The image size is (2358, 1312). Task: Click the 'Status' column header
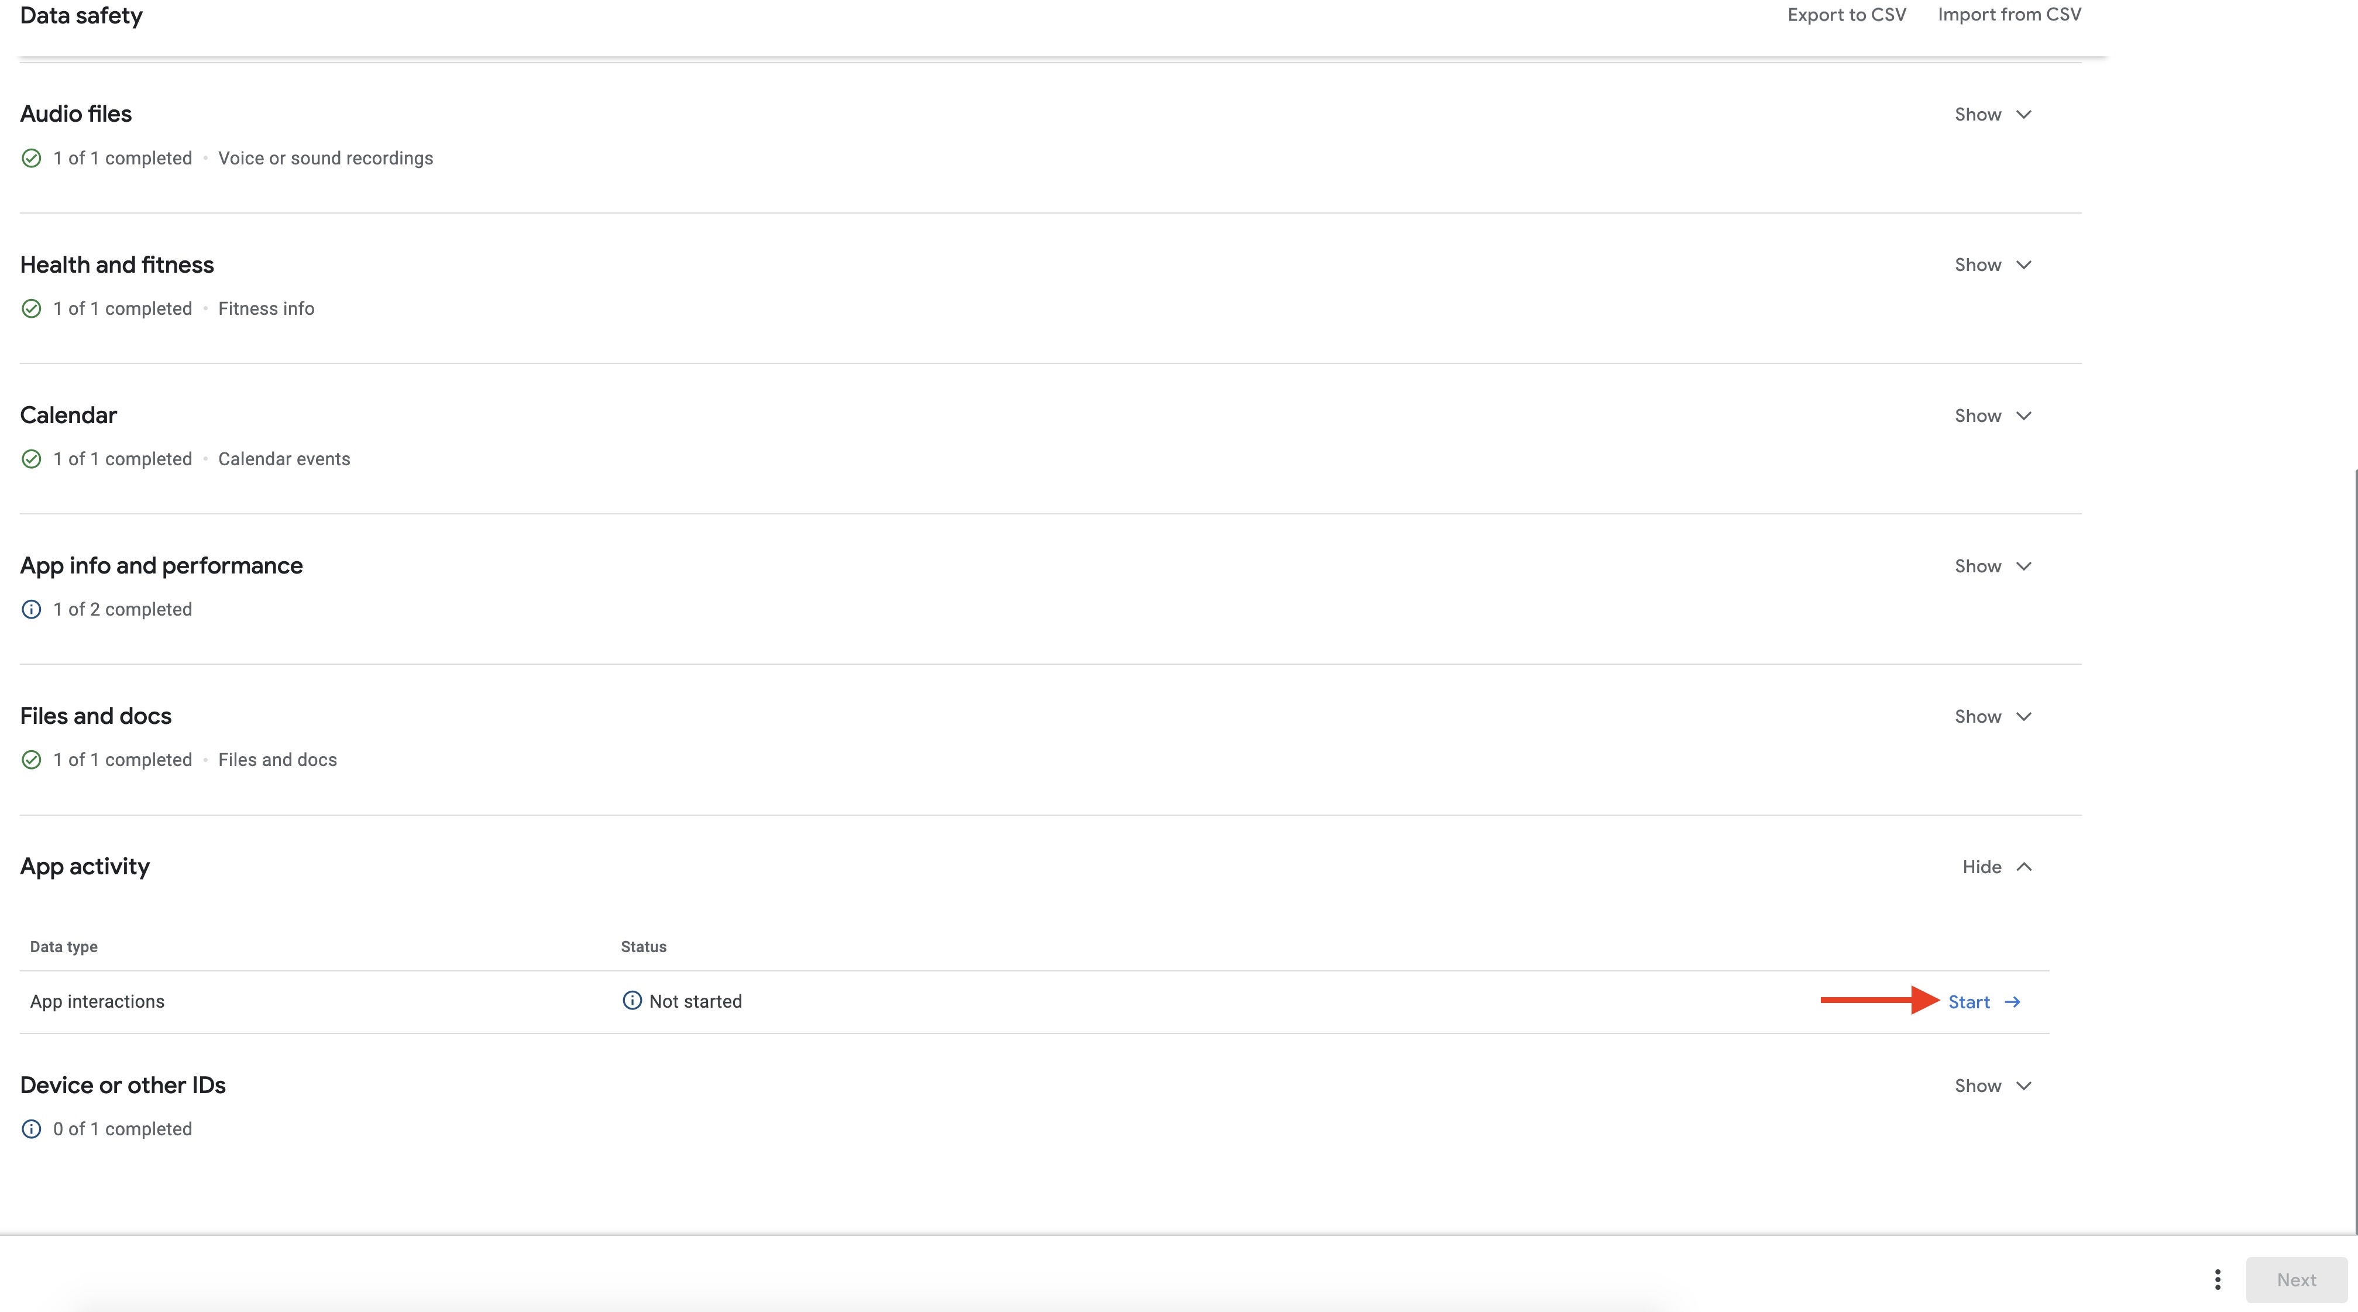(644, 947)
